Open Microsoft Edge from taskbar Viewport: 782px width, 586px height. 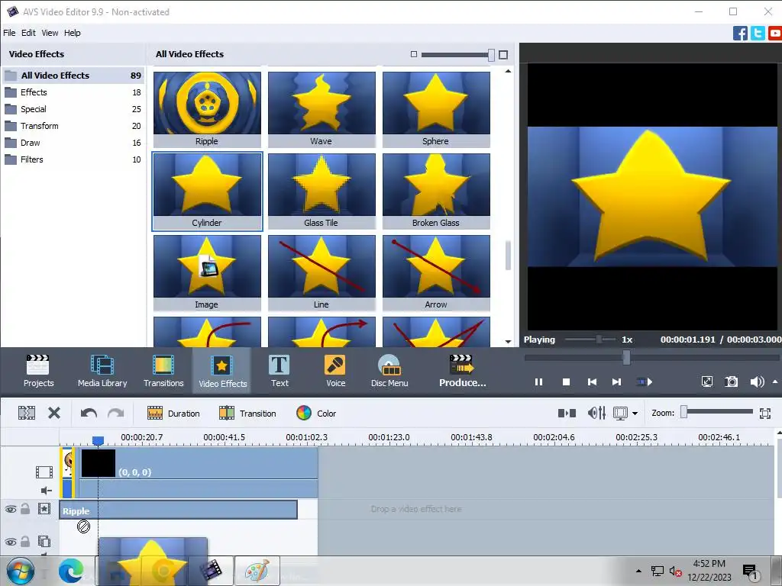point(71,571)
